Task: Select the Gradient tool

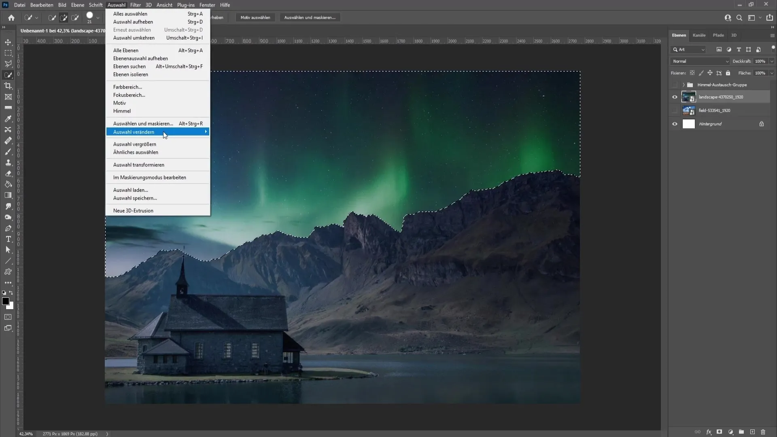Action: [8, 195]
